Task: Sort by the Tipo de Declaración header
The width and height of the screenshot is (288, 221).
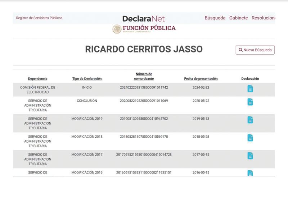Action: [x=87, y=79]
